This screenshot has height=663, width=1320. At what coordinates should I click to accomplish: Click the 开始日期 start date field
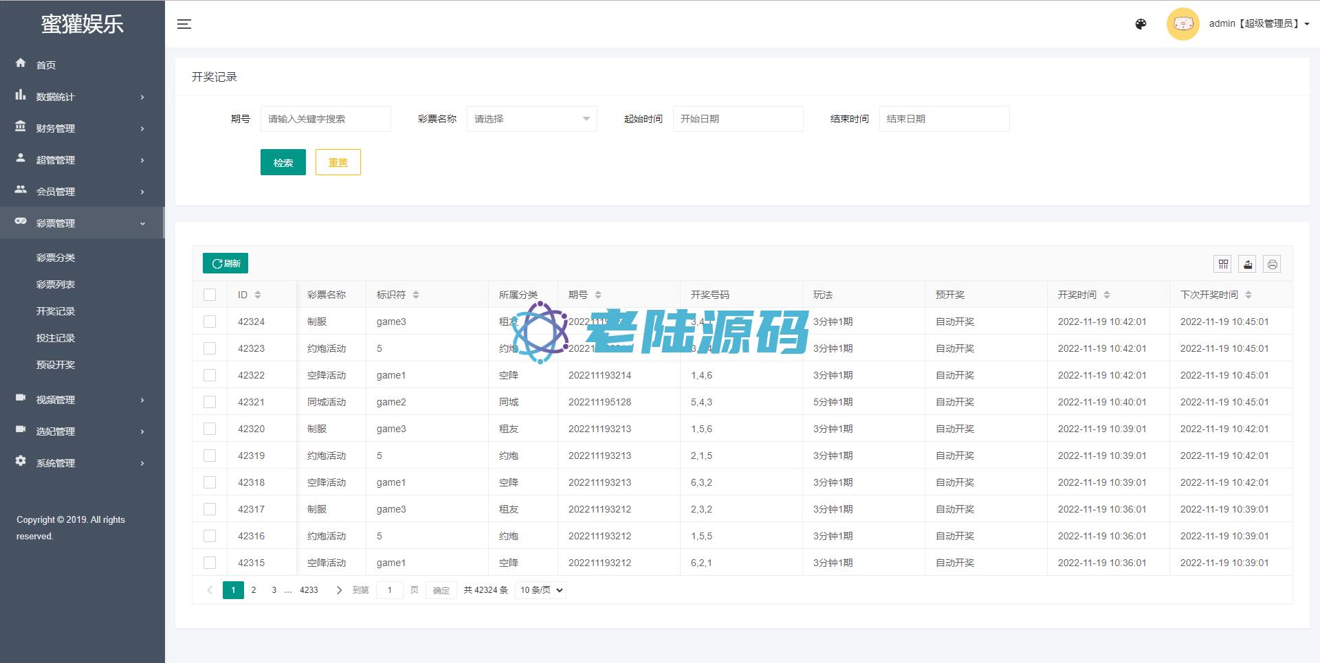[x=738, y=119]
